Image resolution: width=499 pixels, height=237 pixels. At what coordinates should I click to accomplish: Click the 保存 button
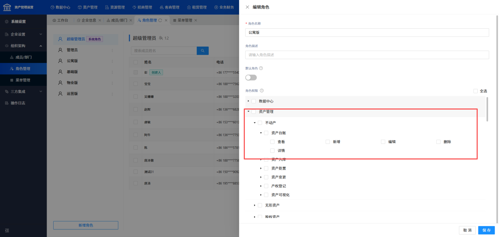tap(486, 230)
